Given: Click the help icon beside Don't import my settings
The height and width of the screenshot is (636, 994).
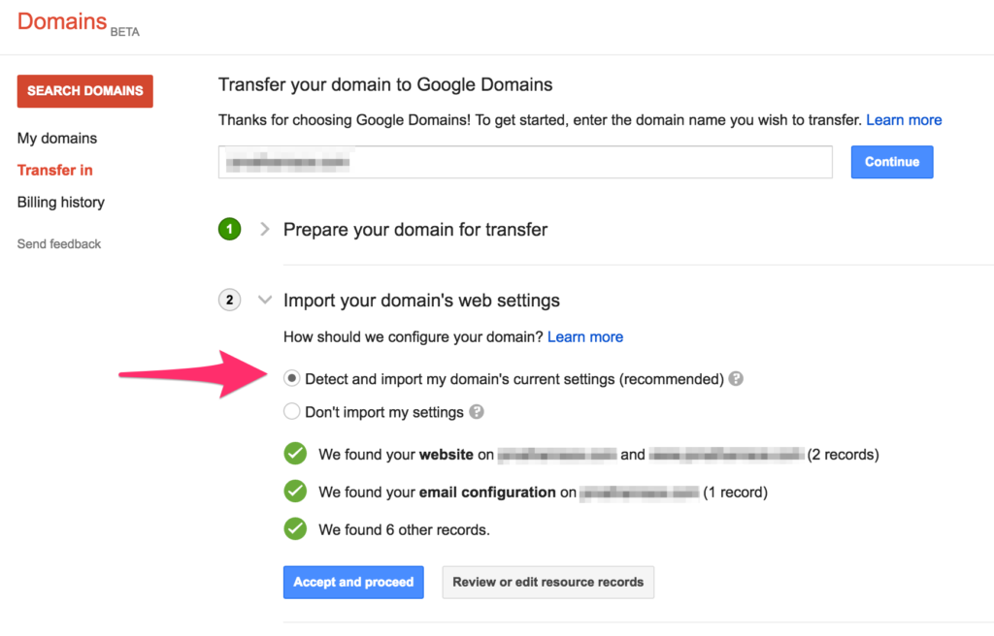Looking at the screenshot, I should 477,412.
